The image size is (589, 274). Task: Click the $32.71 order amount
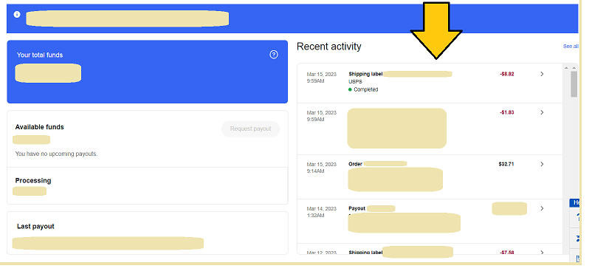(506, 164)
